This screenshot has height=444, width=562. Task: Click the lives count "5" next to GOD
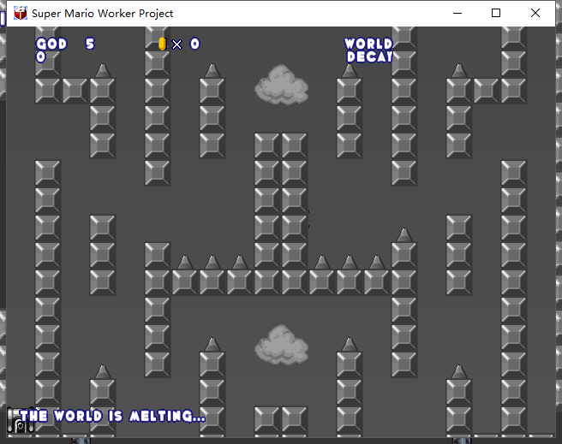(x=90, y=44)
